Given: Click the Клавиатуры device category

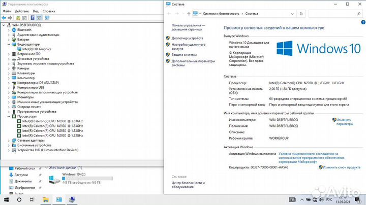Looking at the screenshot, I should coord(26,73).
